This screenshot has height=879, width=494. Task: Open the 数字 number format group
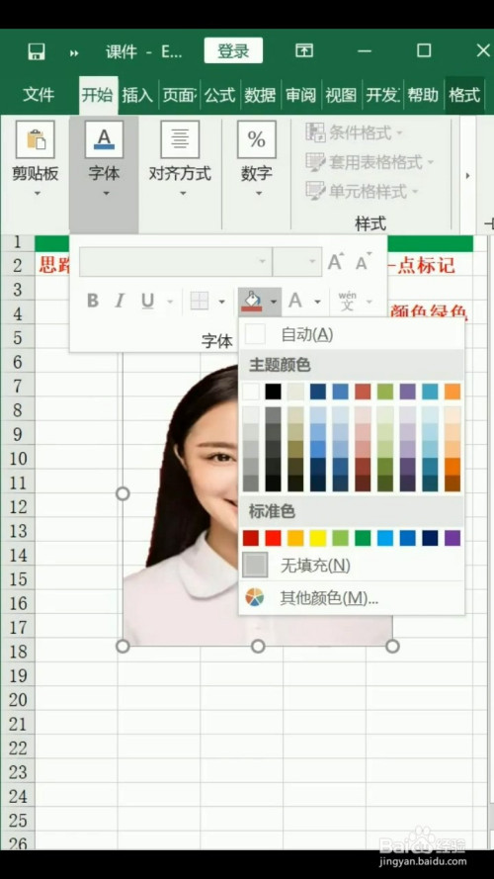(x=257, y=160)
